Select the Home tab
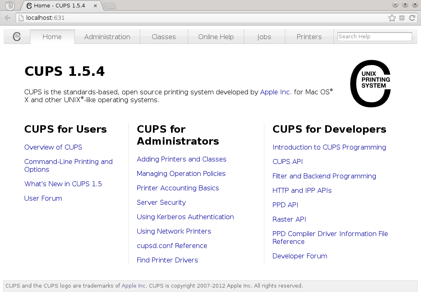The height and width of the screenshot is (295, 421). (52, 37)
